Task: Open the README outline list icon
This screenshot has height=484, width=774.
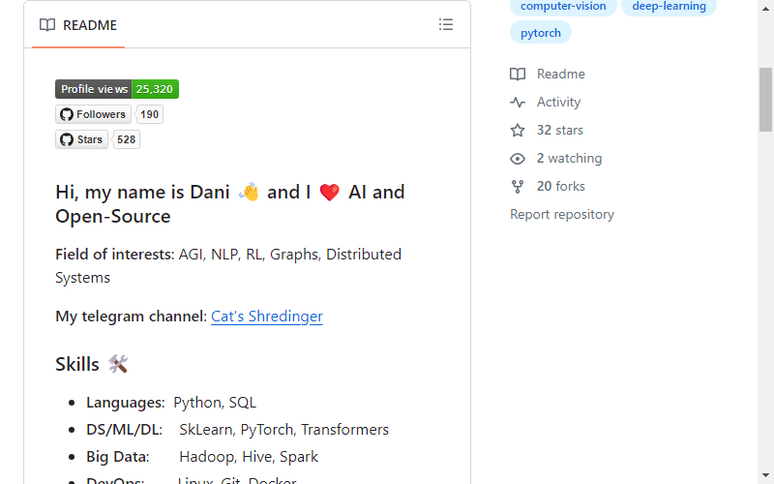Action: 446,25
